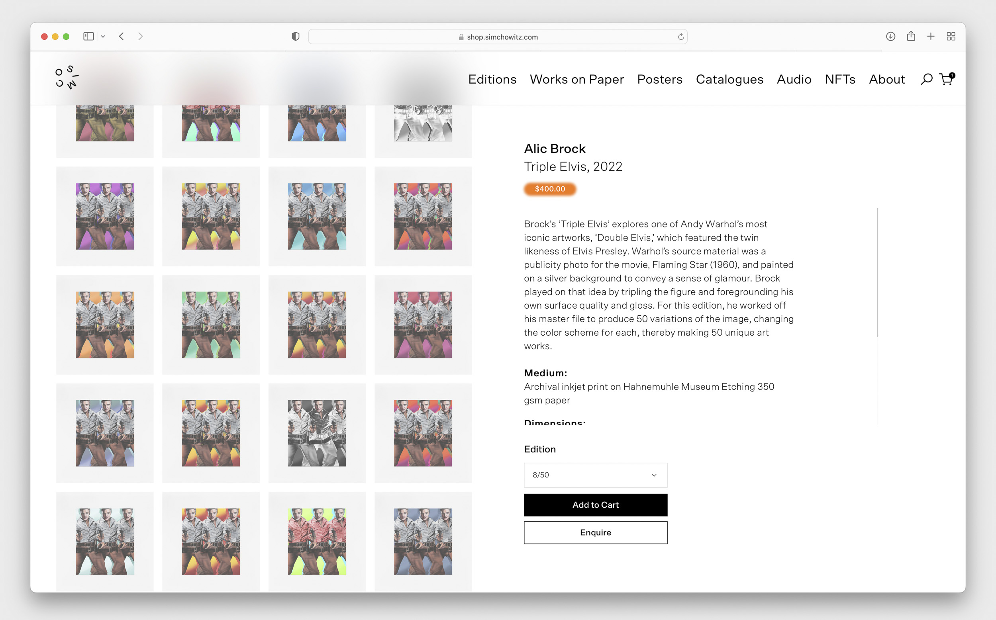The image size is (996, 620).
Task: Show tab overview grid icon
Action: pos(951,37)
